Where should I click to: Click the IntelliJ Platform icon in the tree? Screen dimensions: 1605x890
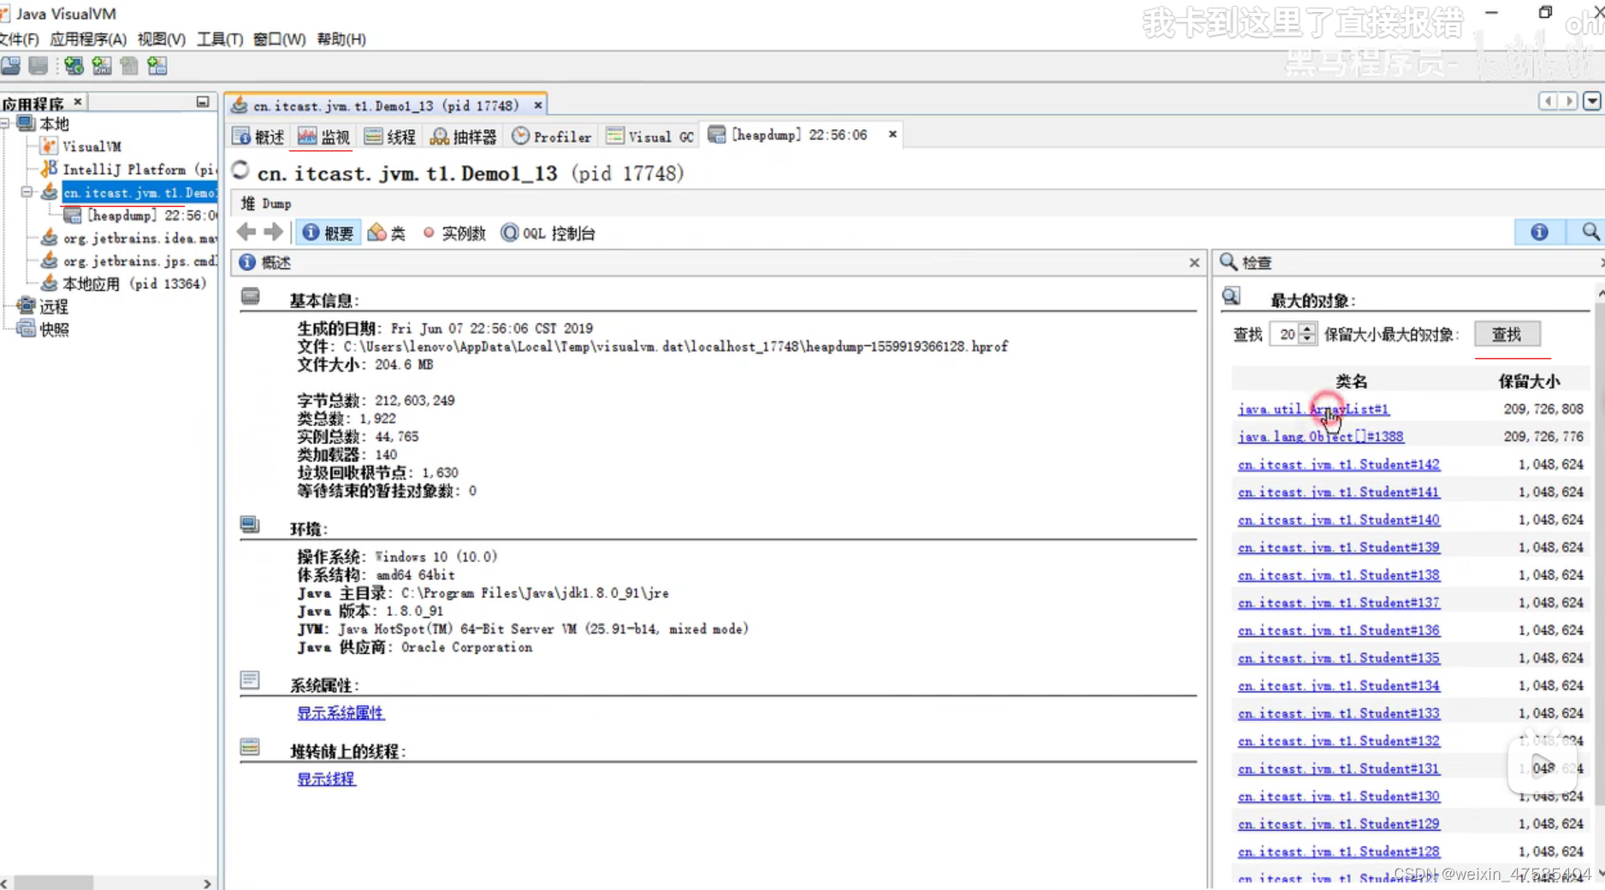click(50, 169)
